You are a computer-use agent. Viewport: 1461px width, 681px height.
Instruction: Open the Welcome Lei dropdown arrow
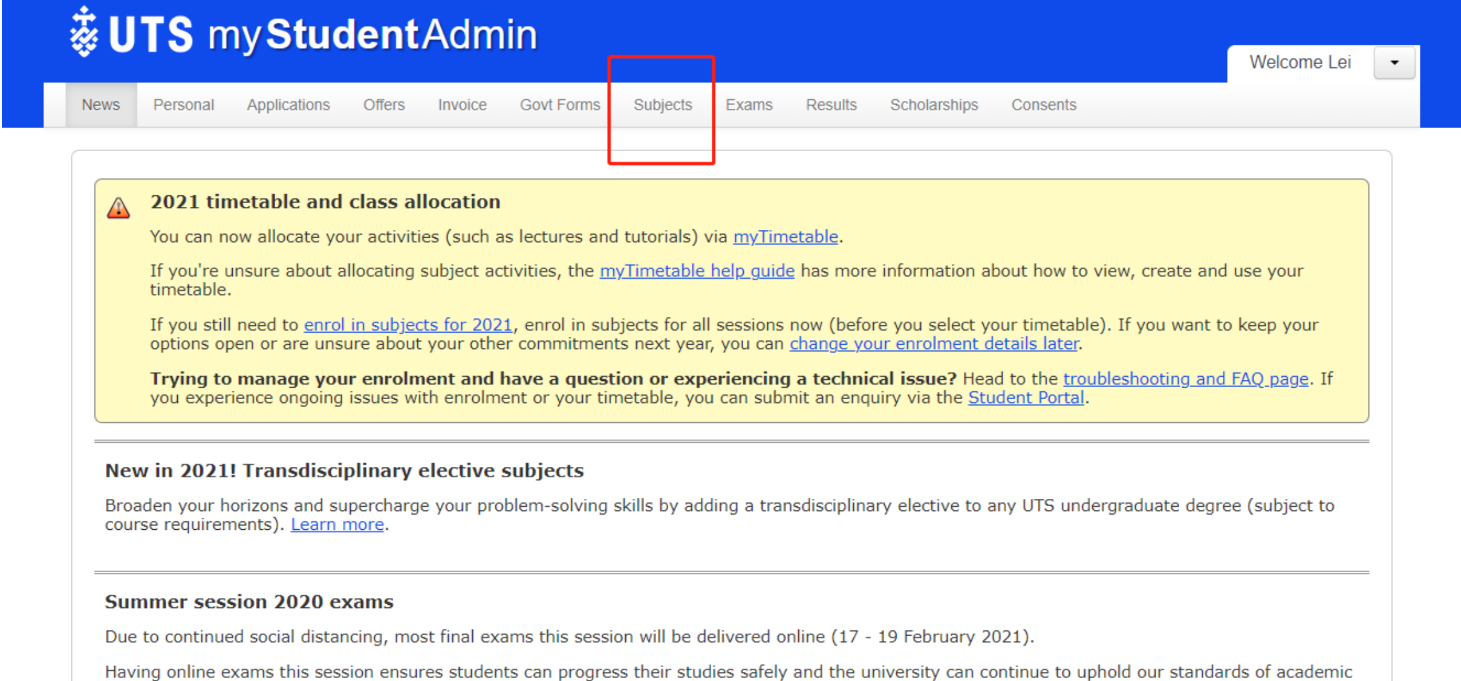pyautogui.click(x=1394, y=63)
